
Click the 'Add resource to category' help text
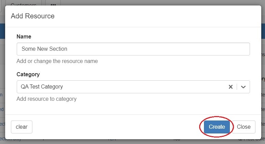pyautogui.click(x=46, y=99)
